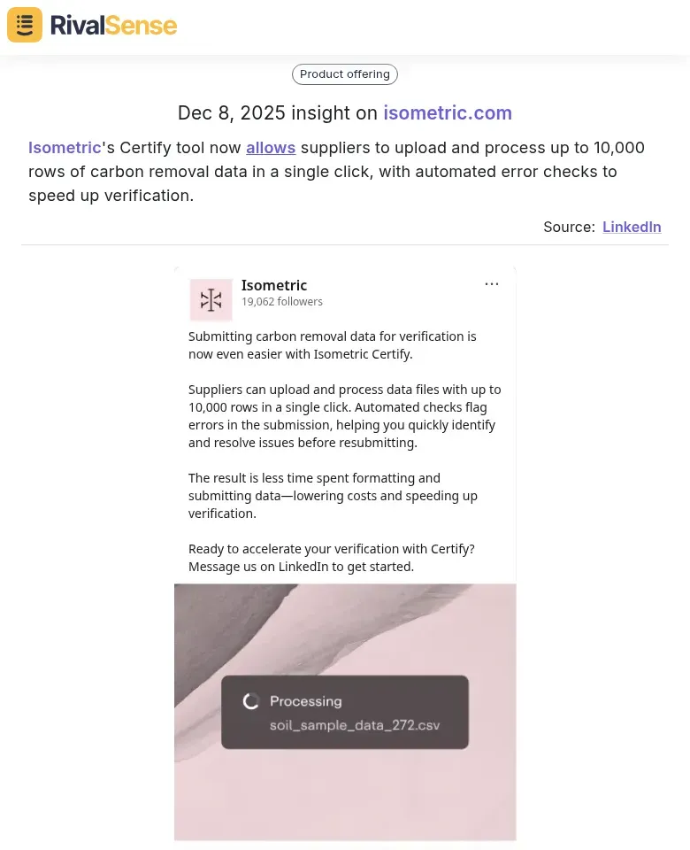
Task: Select the Product offering tag
Action: point(345,74)
